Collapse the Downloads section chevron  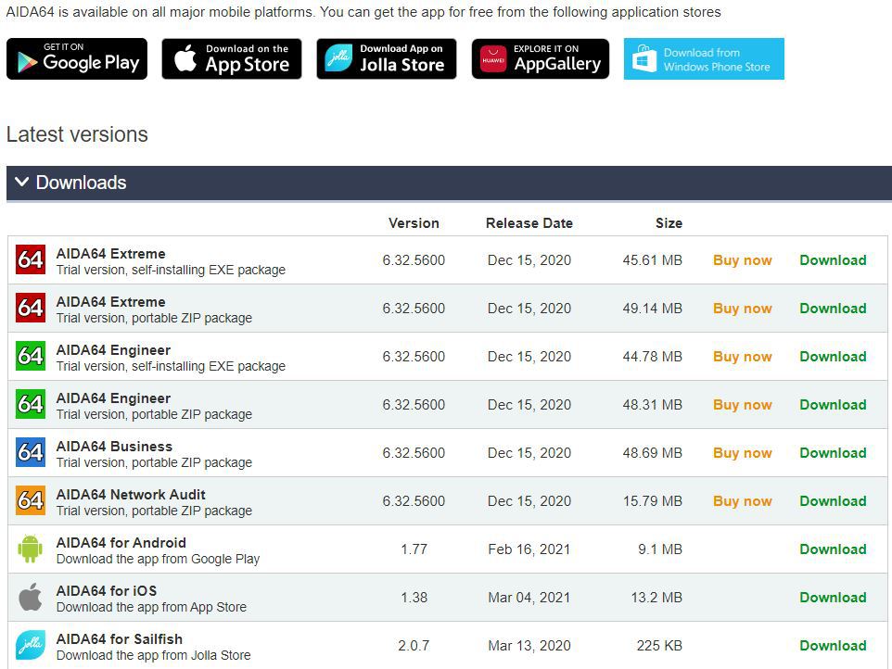click(x=21, y=182)
